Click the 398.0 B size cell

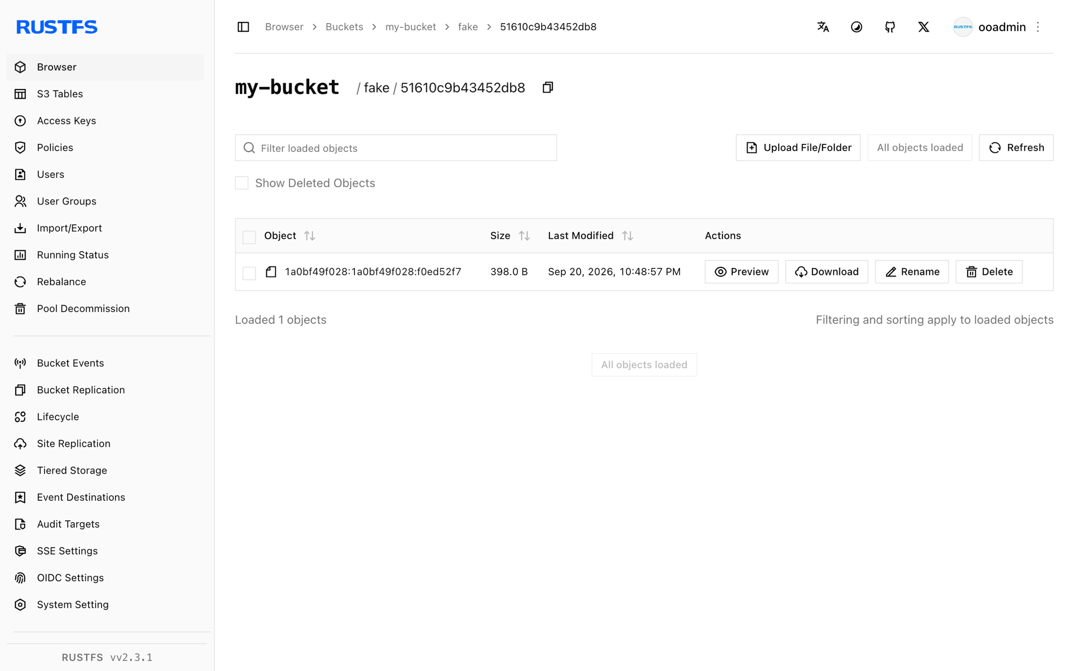coord(509,272)
